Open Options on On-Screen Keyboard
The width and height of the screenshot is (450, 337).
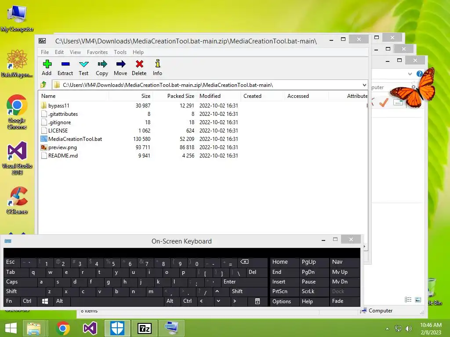coord(284,301)
